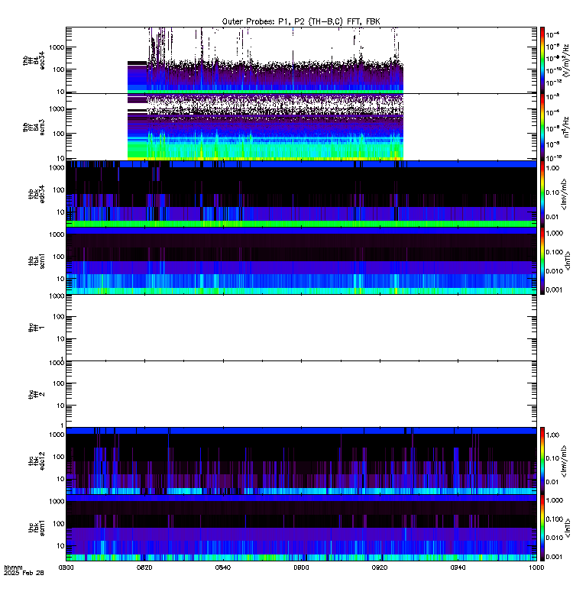
Task: Click the 0840 time axis label
Action: [x=223, y=567]
